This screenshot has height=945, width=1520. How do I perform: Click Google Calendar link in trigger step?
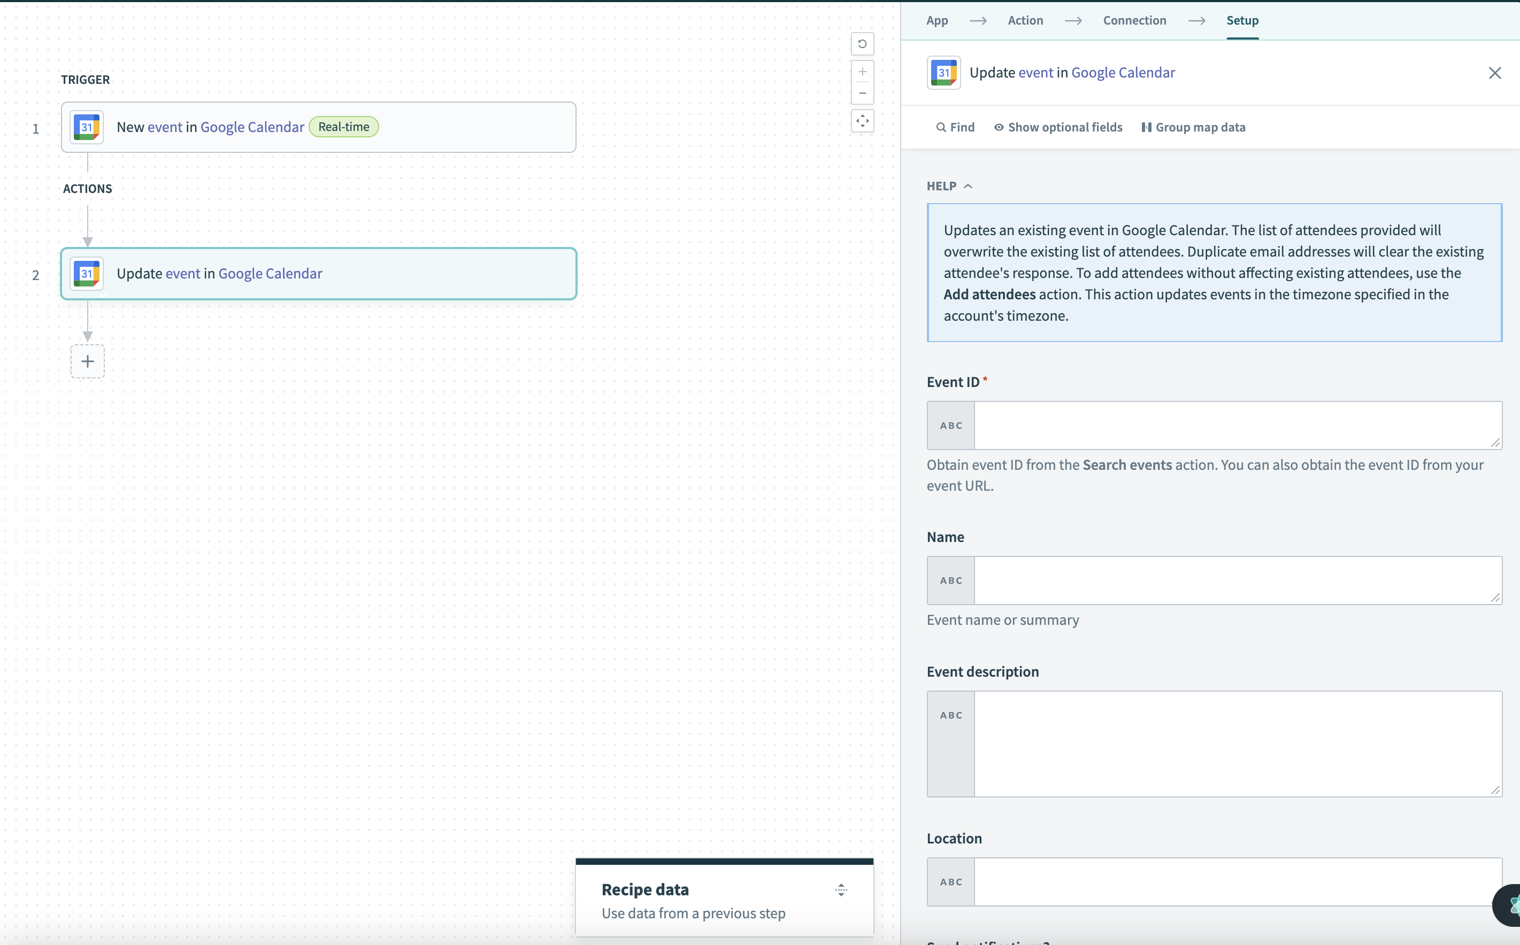pyautogui.click(x=252, y=127)
